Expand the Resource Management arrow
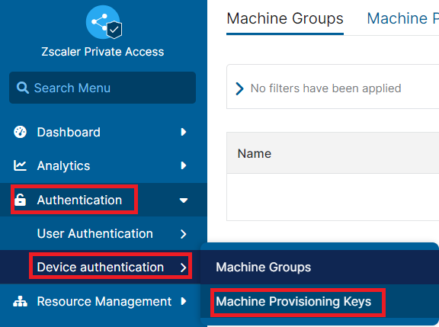The width and height of the screenshot is (439, 327). point(184,301)
